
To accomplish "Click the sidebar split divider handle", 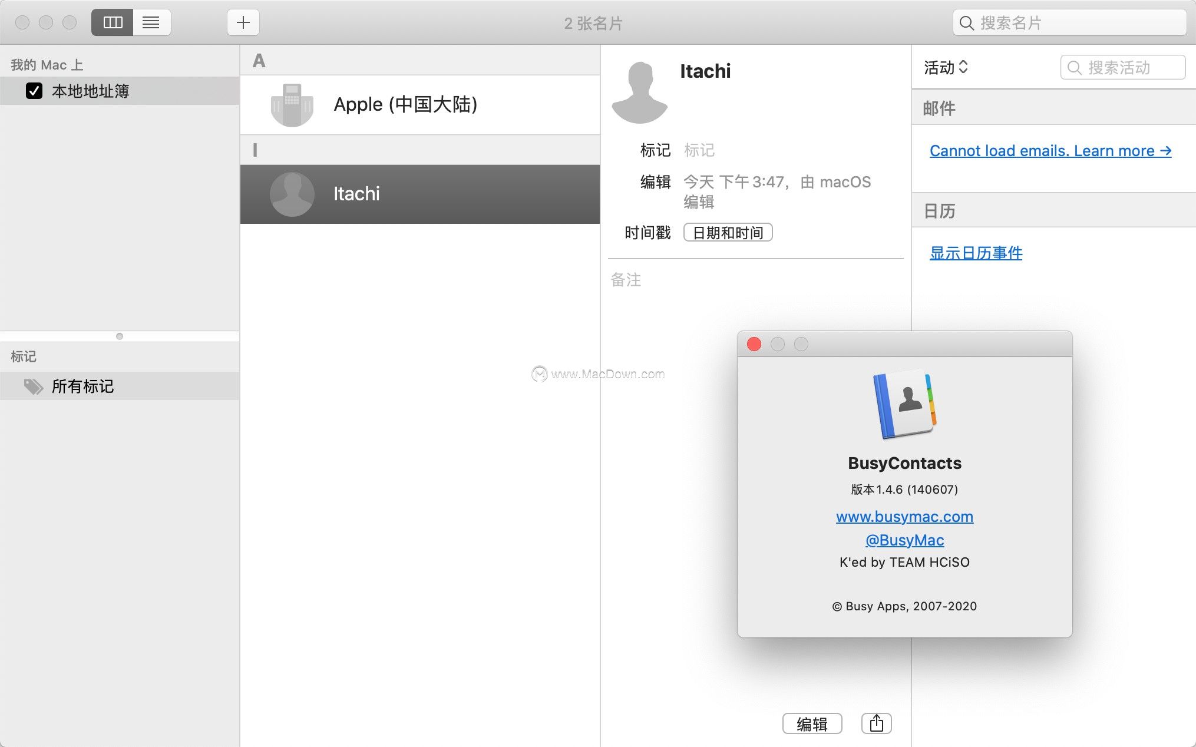I will pos(120,336).
